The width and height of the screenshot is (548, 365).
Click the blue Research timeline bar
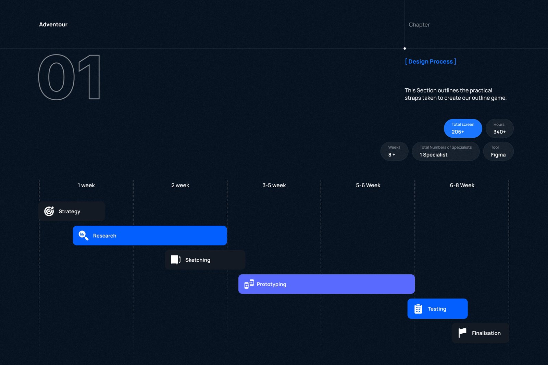click(164, 236)
